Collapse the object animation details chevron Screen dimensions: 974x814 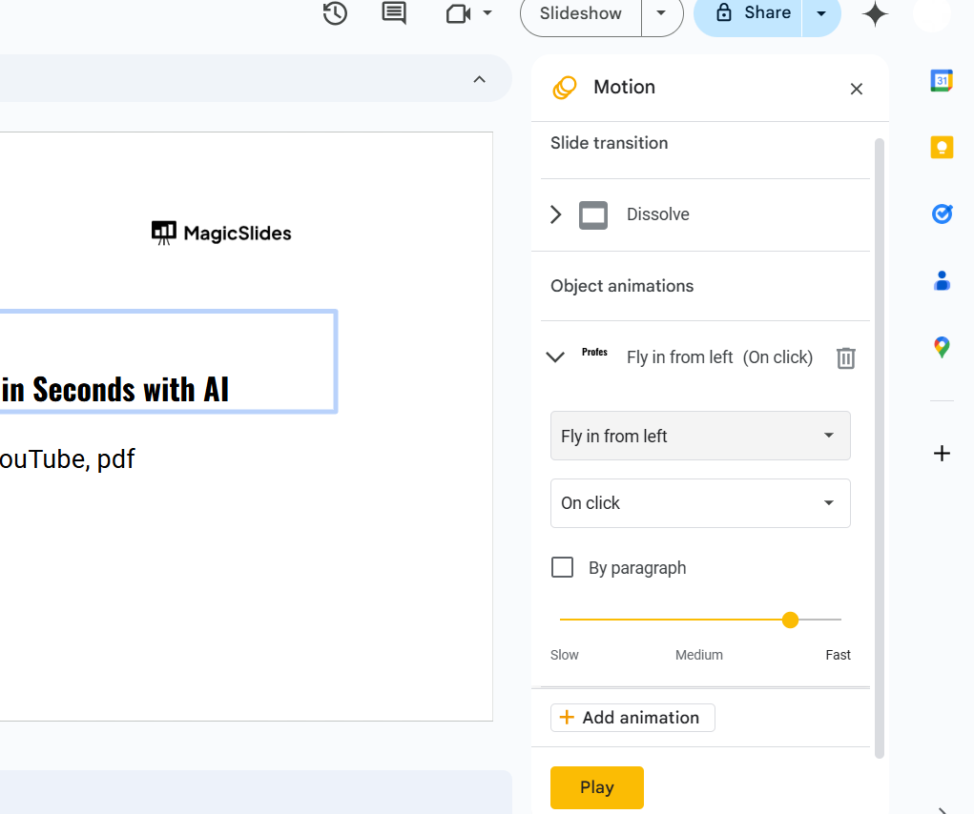(555, 357)
